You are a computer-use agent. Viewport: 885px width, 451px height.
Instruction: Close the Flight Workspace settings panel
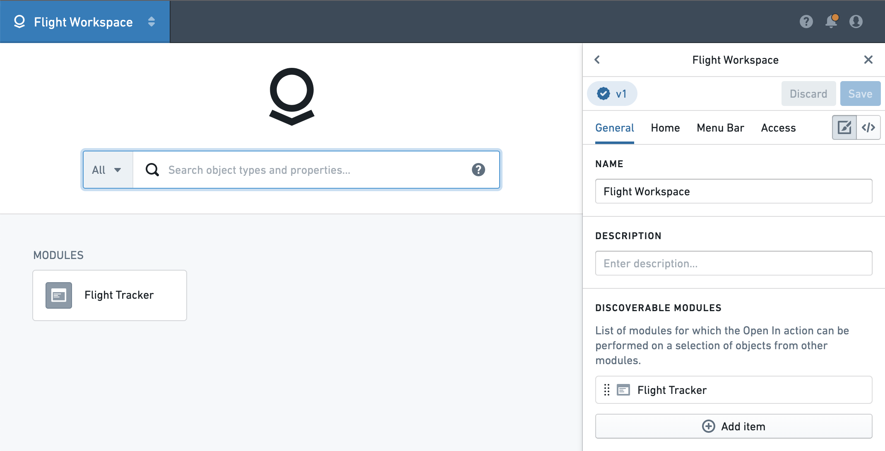click(x=868, y=60)
